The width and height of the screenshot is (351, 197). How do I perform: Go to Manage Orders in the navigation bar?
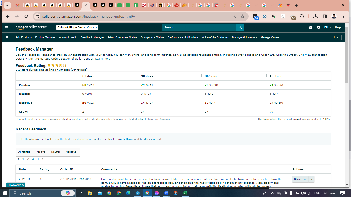(x=270, y=37)
